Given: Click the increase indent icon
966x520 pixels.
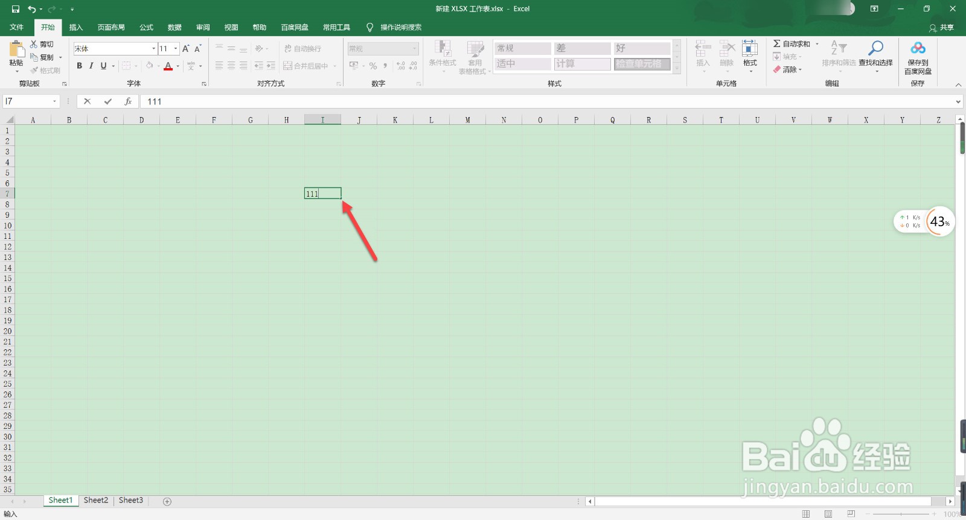Looking at the screenshot, I should click(271, 66).
